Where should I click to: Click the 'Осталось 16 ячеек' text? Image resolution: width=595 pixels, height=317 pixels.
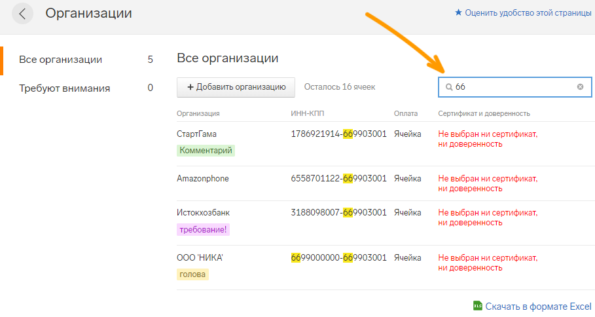coord(340,87)
